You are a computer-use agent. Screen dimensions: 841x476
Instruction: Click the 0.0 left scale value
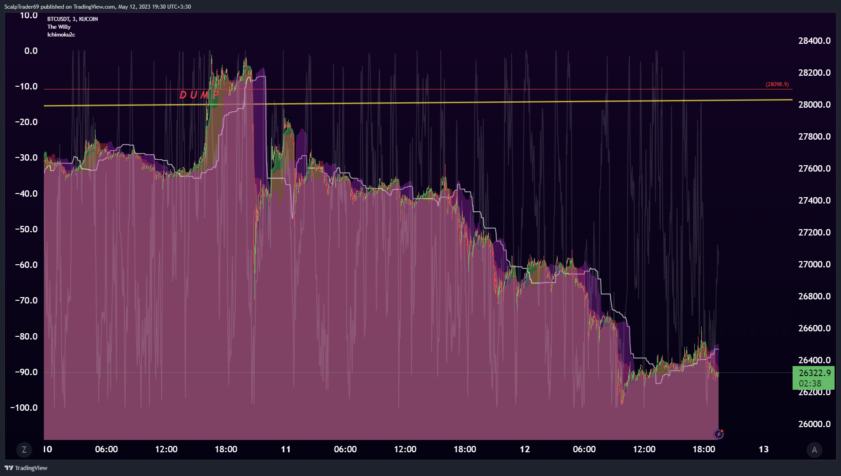pyautogui.click(x=31, y=51)
